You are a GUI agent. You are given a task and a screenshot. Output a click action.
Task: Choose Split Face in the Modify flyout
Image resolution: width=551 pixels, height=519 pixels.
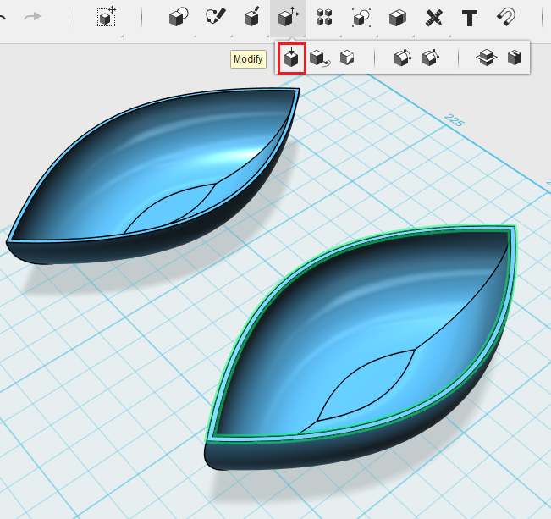point(347,58)
